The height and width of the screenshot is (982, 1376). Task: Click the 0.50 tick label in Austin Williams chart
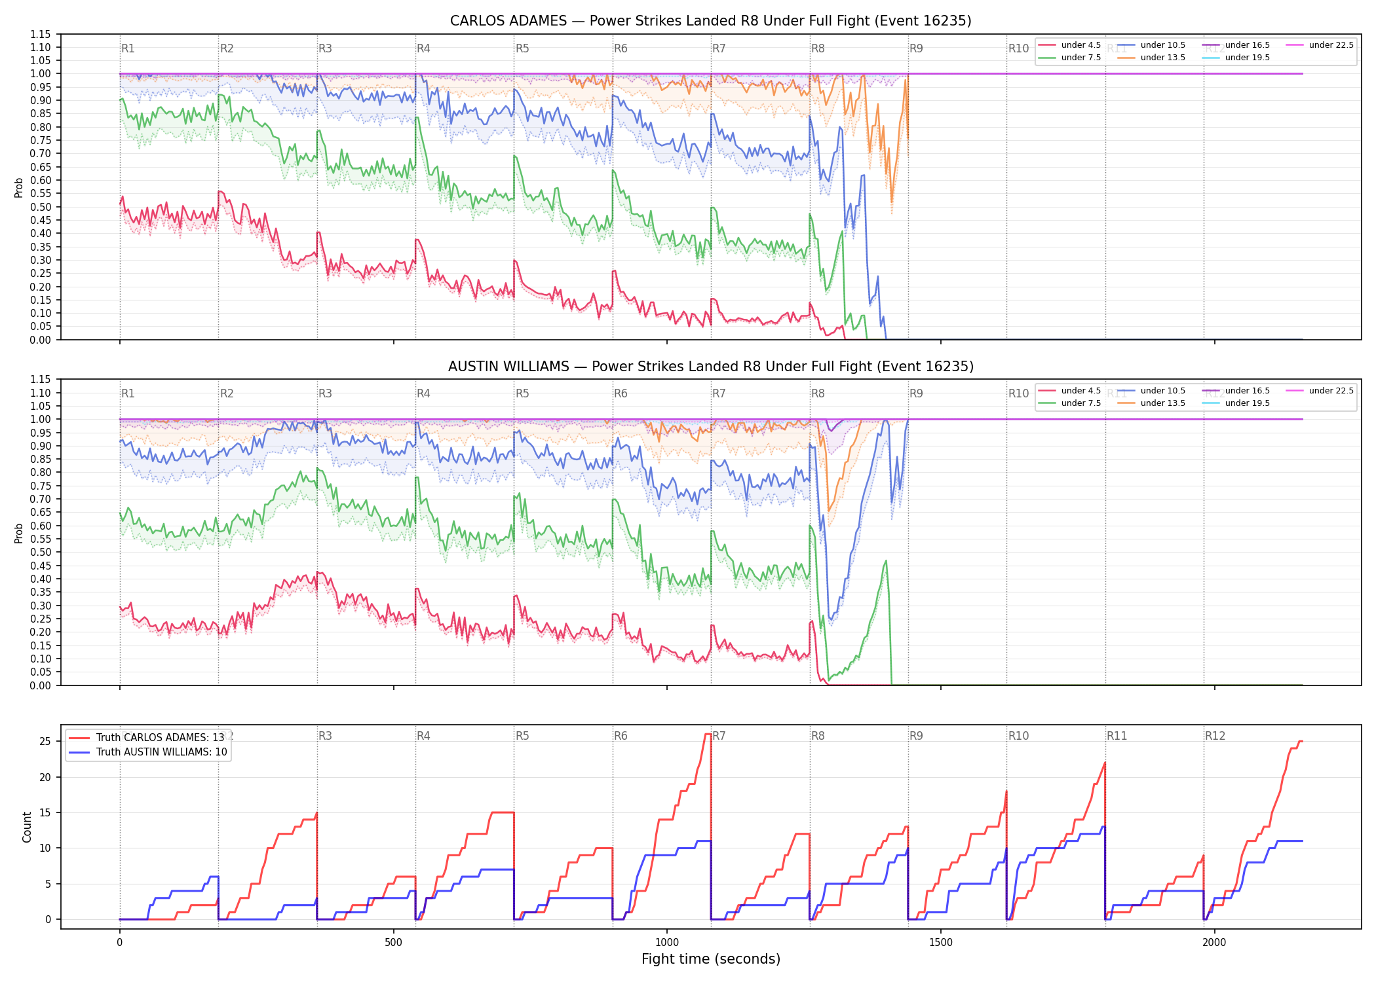(x=41, y=552)
